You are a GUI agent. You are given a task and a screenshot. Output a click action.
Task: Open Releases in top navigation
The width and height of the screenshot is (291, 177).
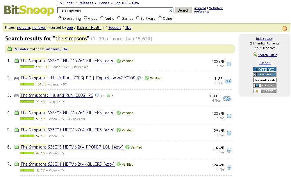tap(86, 3)
